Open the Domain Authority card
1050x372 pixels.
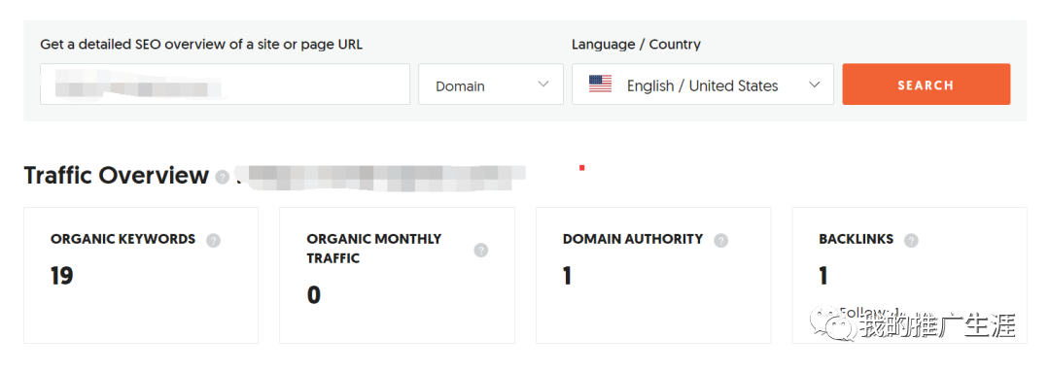(x=653, y=276)
